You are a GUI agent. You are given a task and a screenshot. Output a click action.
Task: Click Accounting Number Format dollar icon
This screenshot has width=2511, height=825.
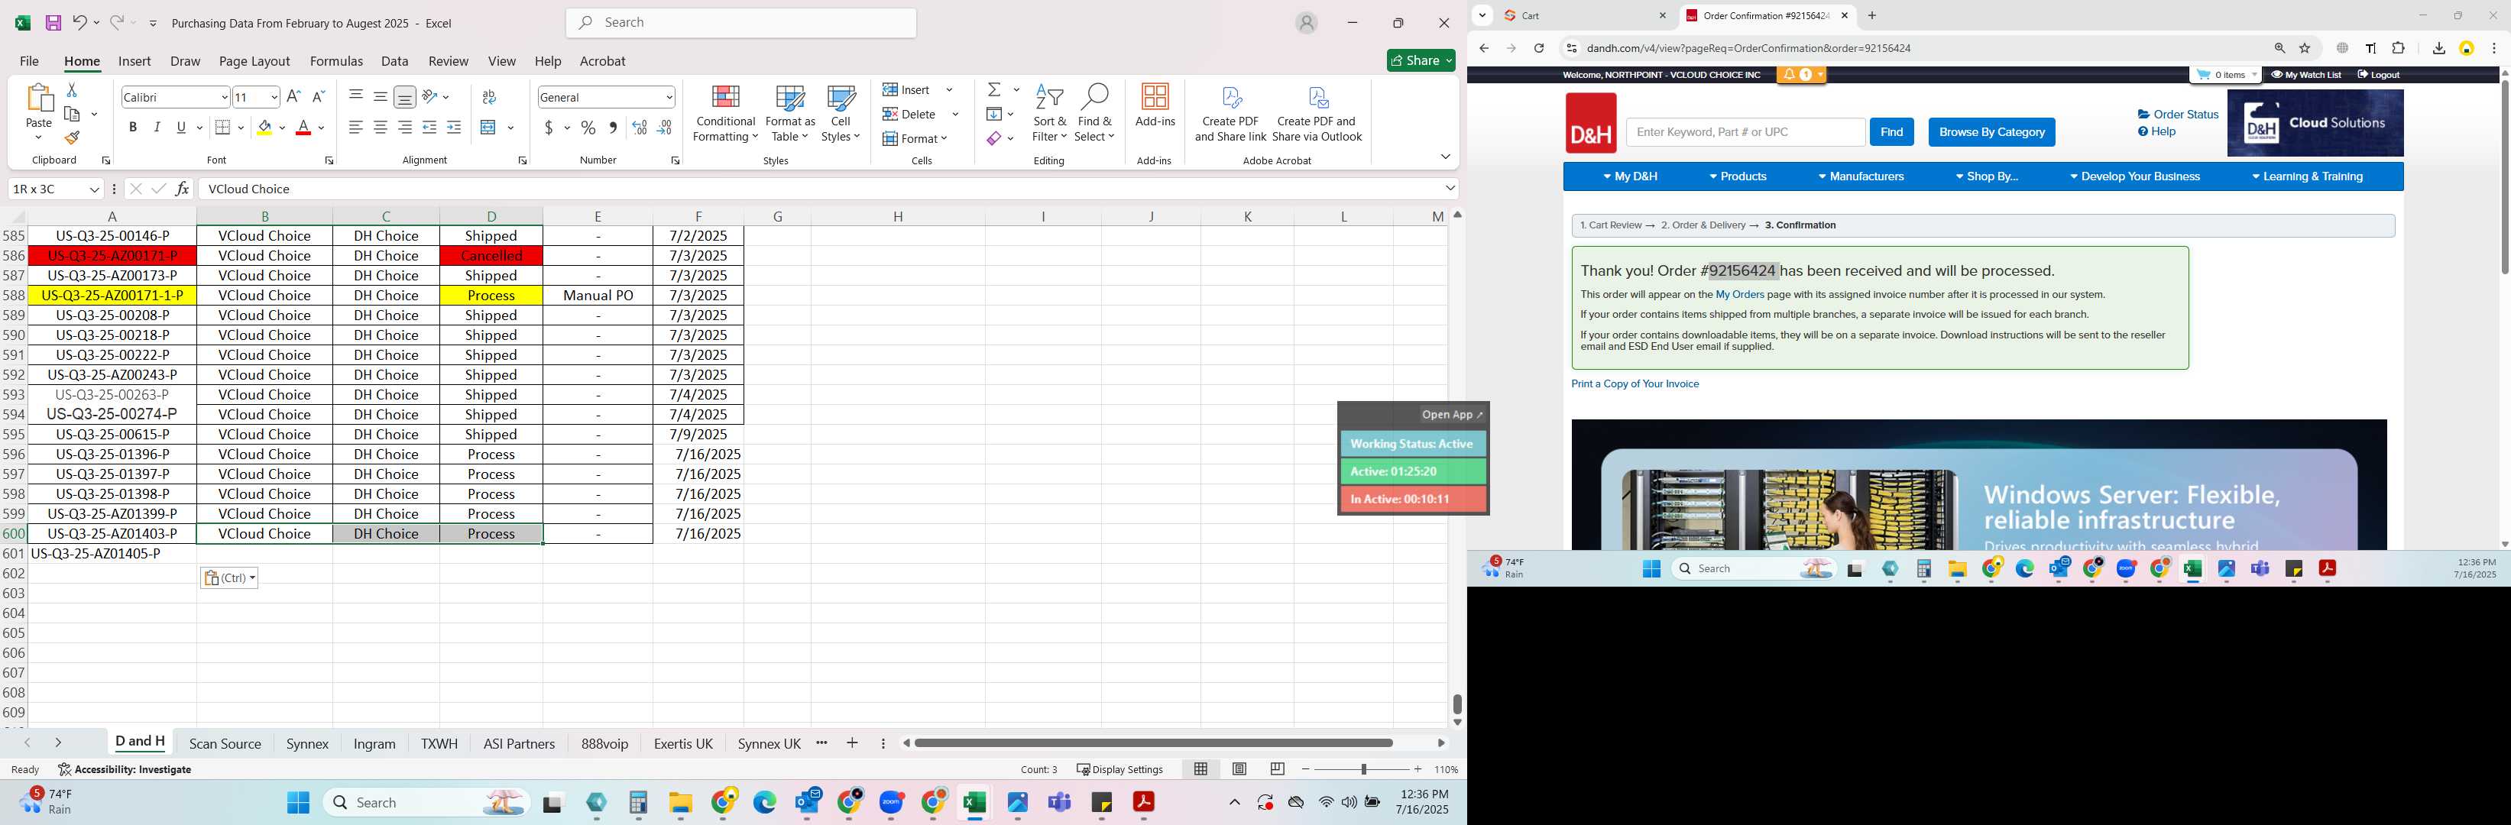(549, 128)
